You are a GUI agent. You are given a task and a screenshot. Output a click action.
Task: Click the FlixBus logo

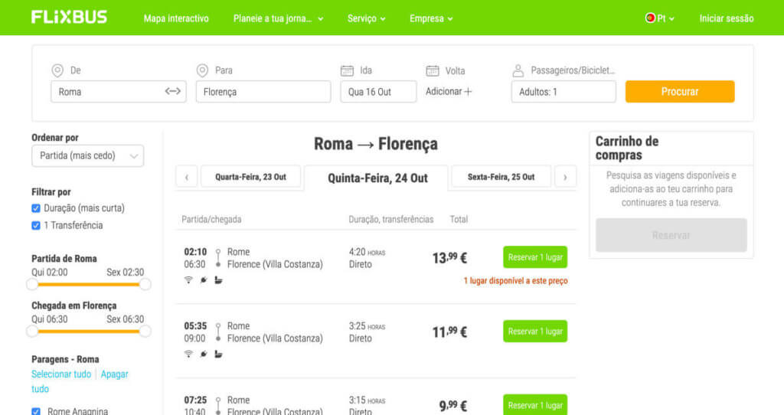point(69,18)
